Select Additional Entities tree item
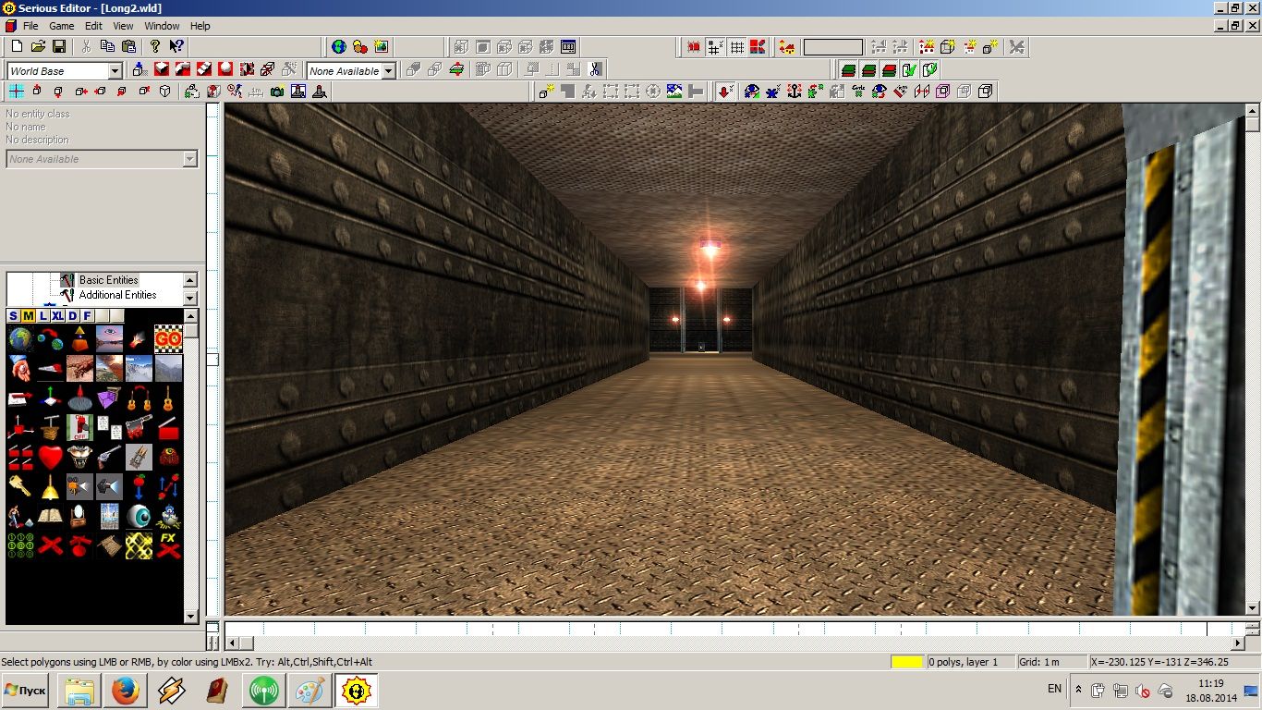The height and width of the screenshot is (710, 1262). coord(117,295)
